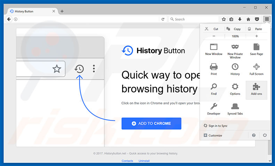This screenshot has height=166, width=275.
Task: Open History from the menu panel
Action: (235, 69)
